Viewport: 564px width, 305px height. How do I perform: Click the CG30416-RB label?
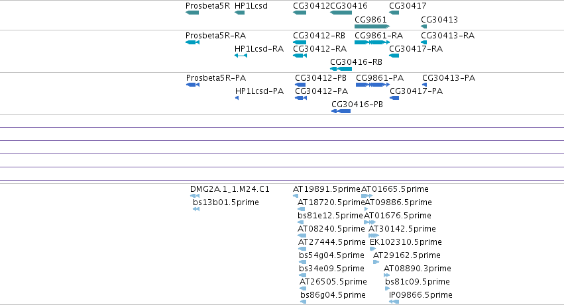click(356, 62)
